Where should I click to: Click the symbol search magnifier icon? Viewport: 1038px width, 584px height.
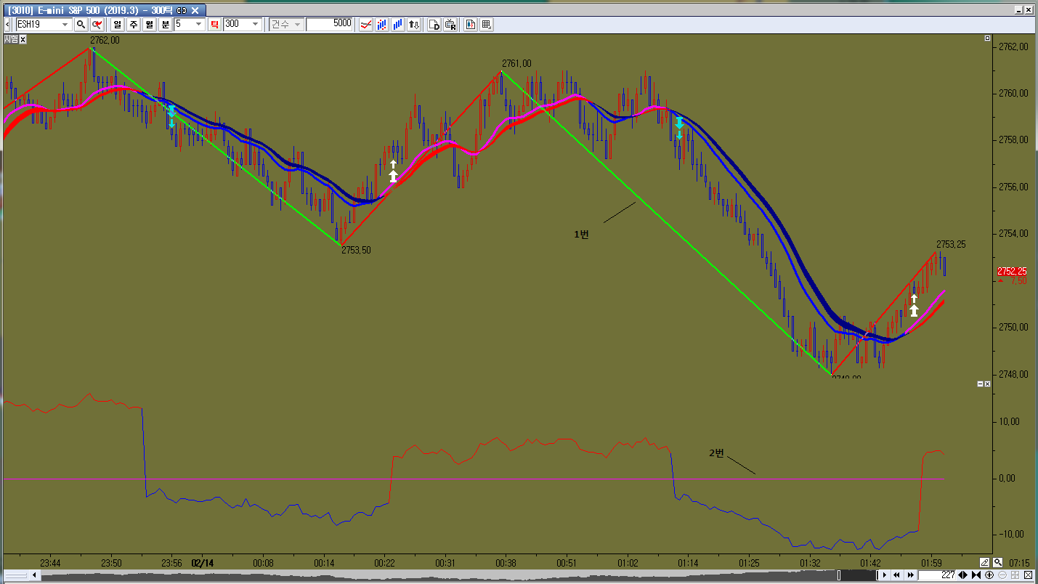pyautogui.click(x=81, y=24)
